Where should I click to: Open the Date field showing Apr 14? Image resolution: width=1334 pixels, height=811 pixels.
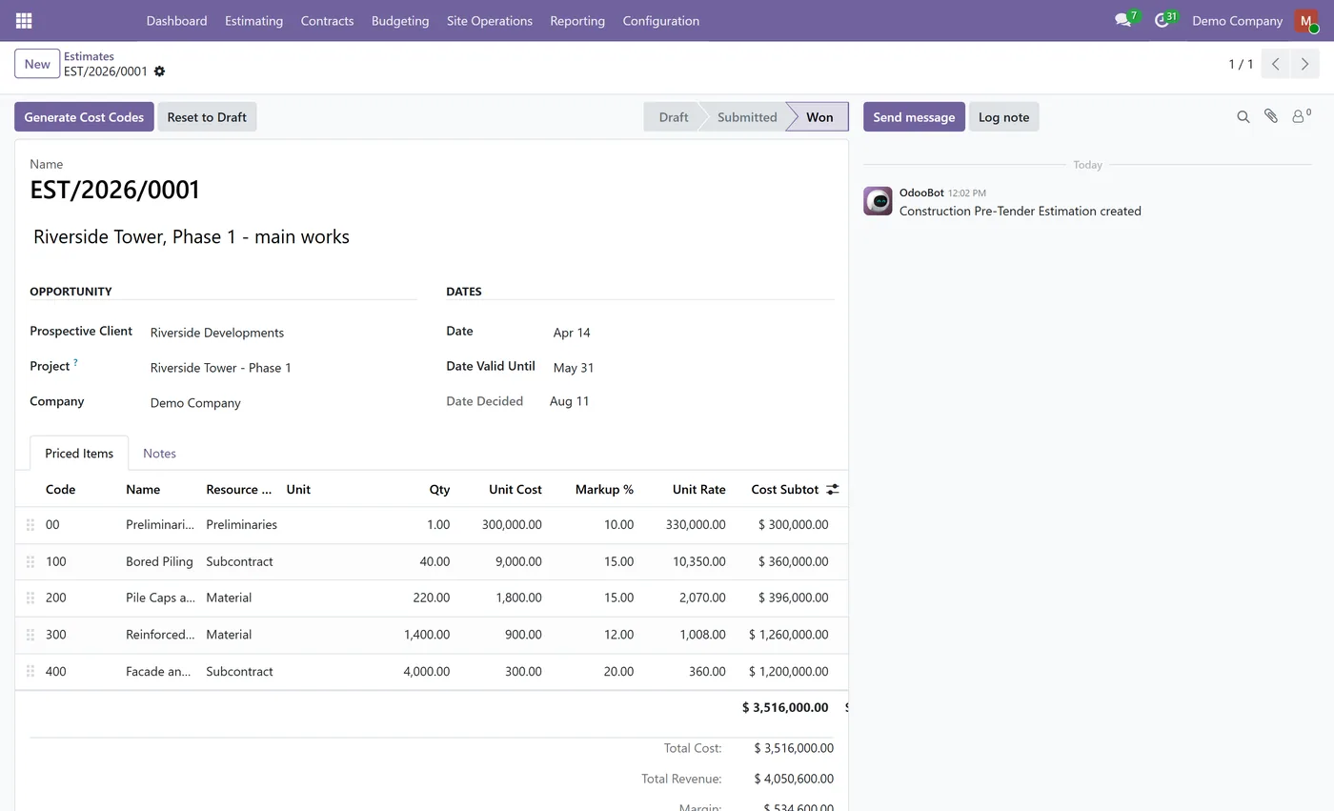(x=692, y=333)
